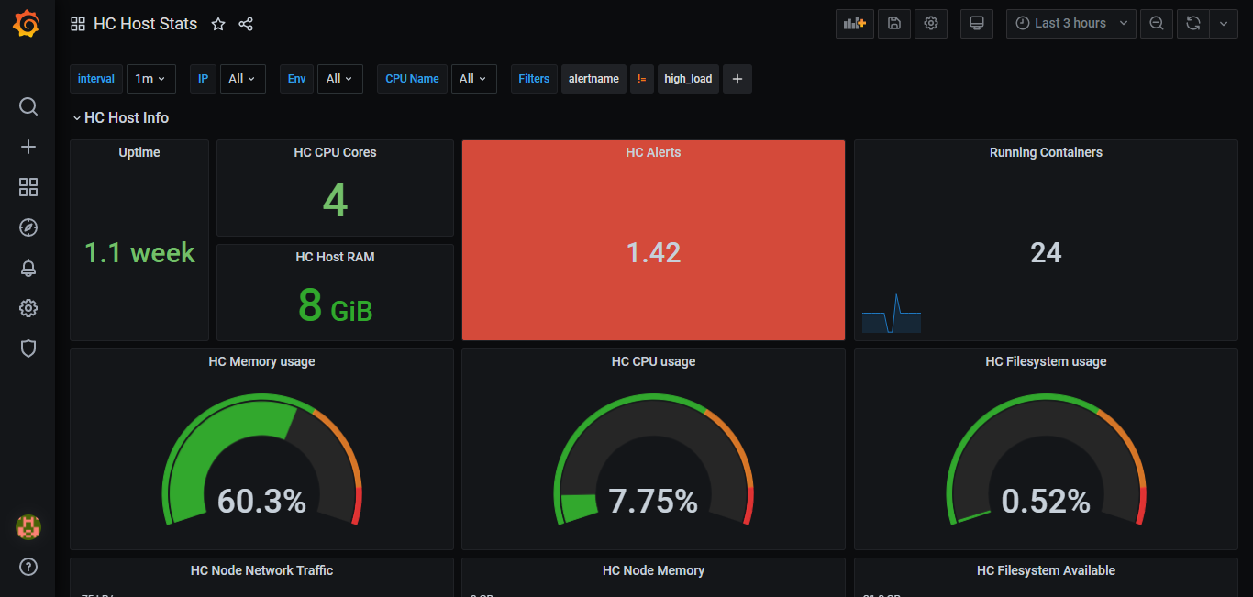Open the Explore compass icon
Screen dimensions: 1253x597
click(28, 227)
